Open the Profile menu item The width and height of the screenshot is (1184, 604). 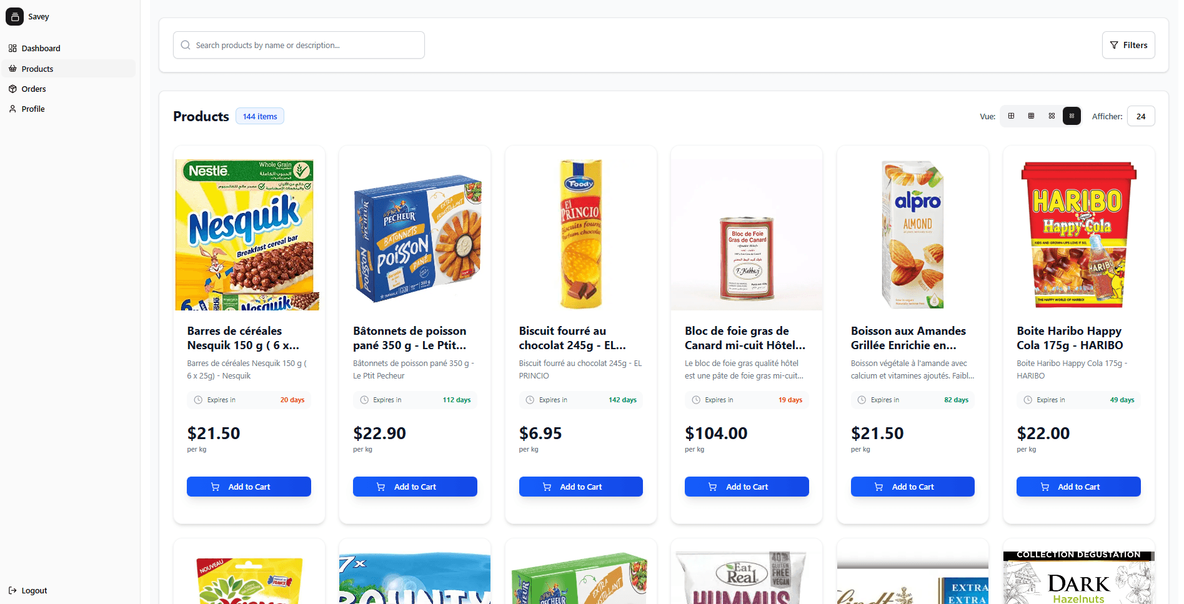(x=33, y=109)
